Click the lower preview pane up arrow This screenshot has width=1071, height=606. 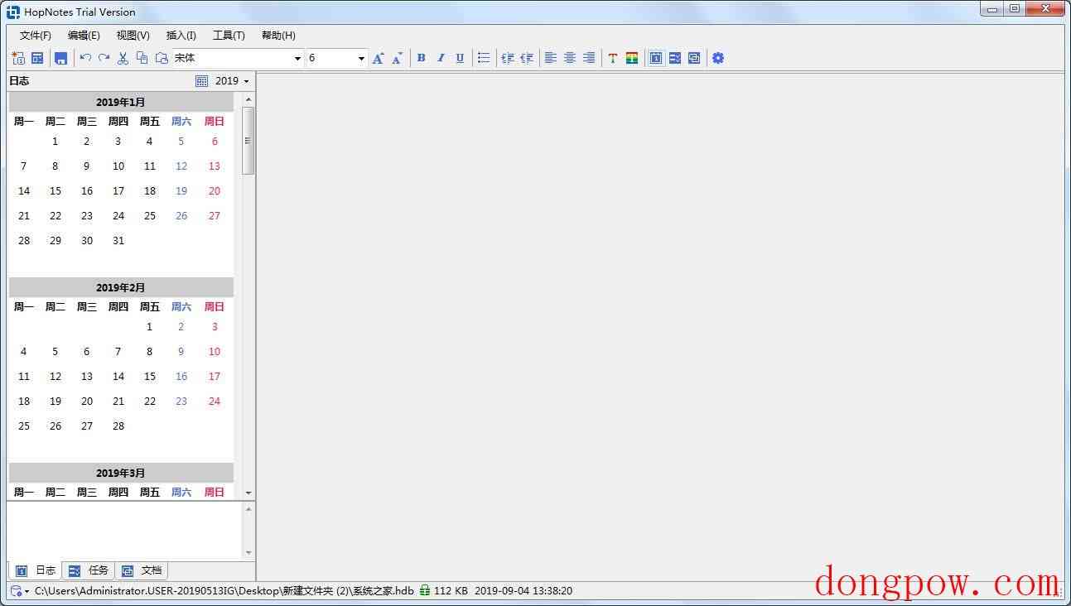point(248,509)
